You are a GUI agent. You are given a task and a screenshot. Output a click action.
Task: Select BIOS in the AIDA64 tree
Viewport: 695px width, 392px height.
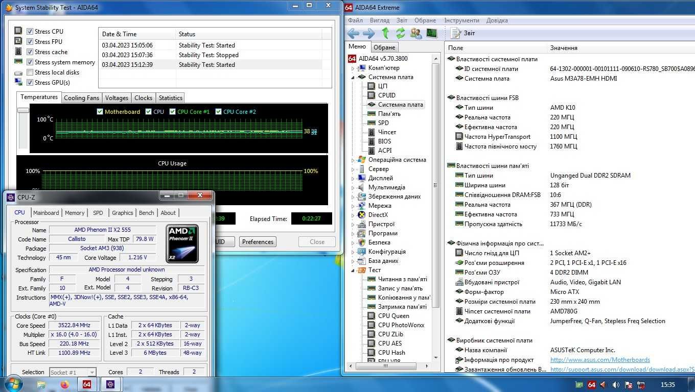(384, 141)
